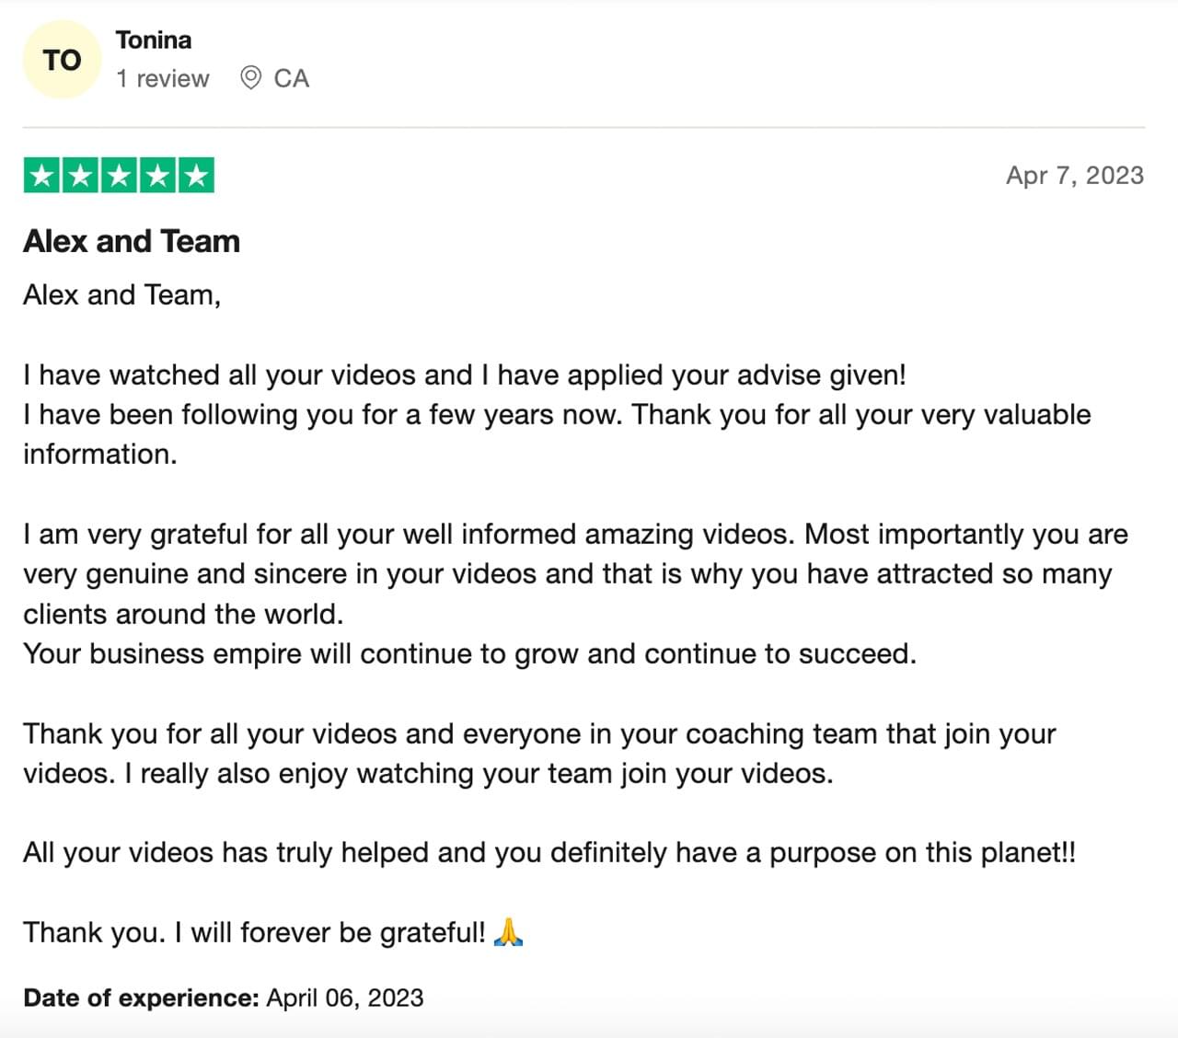
Task: Select the 1 review count text
Action: click(163, 78)
